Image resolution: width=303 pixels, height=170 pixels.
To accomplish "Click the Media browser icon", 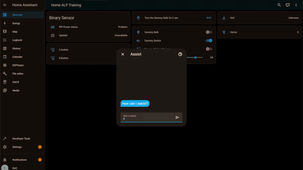I will tap(5, 91).
